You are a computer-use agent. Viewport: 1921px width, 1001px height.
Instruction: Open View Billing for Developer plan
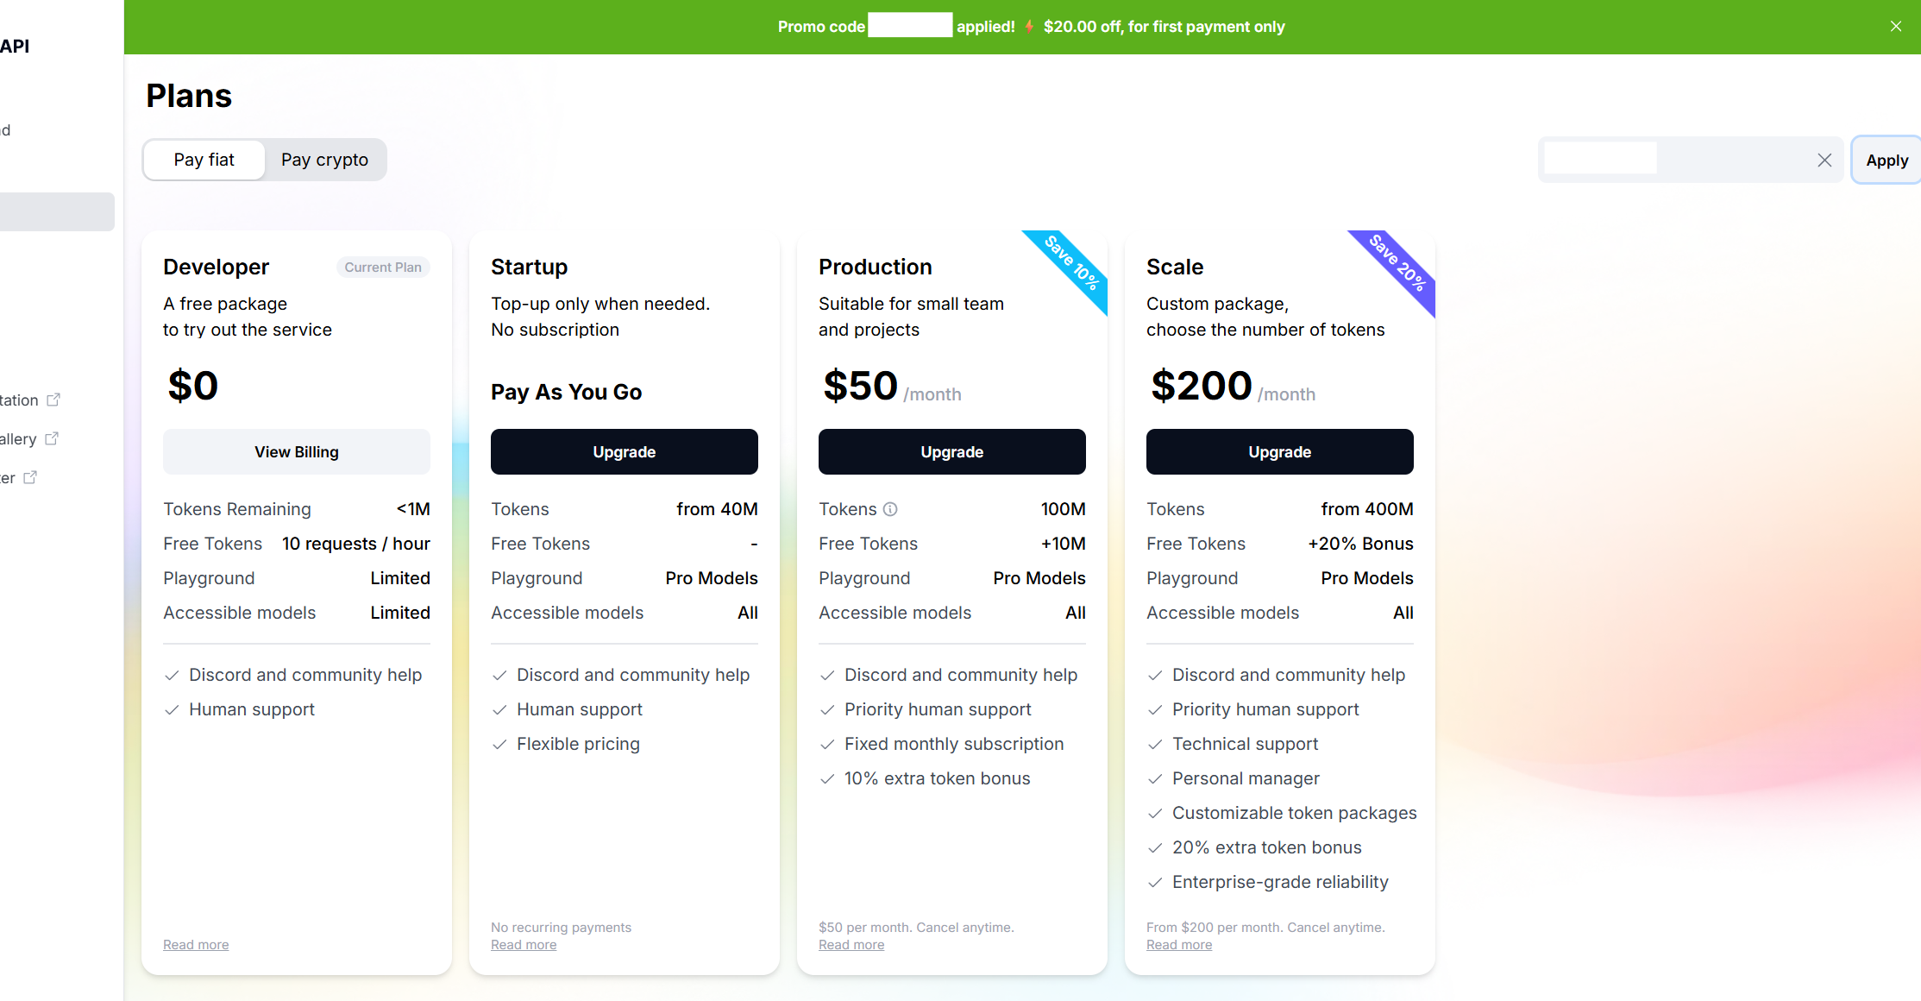tap(297, 451)
